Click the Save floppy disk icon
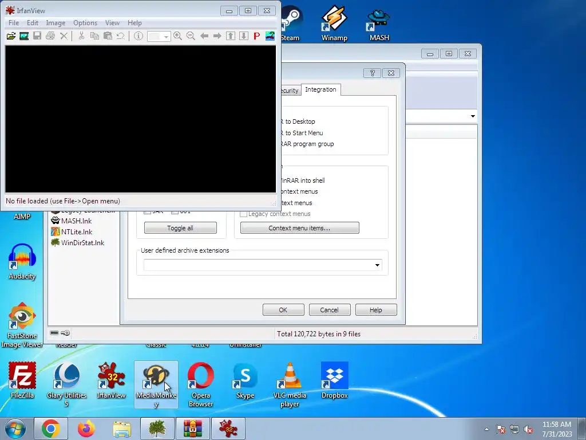This screenshot has height=440, width=586. pyautogui.click(x=37, y=36)
